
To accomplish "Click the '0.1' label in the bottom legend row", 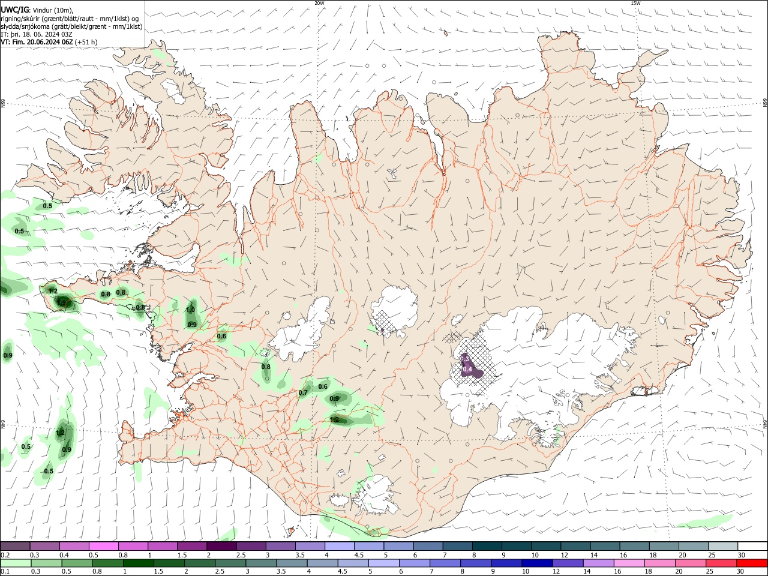I will 5,572.
